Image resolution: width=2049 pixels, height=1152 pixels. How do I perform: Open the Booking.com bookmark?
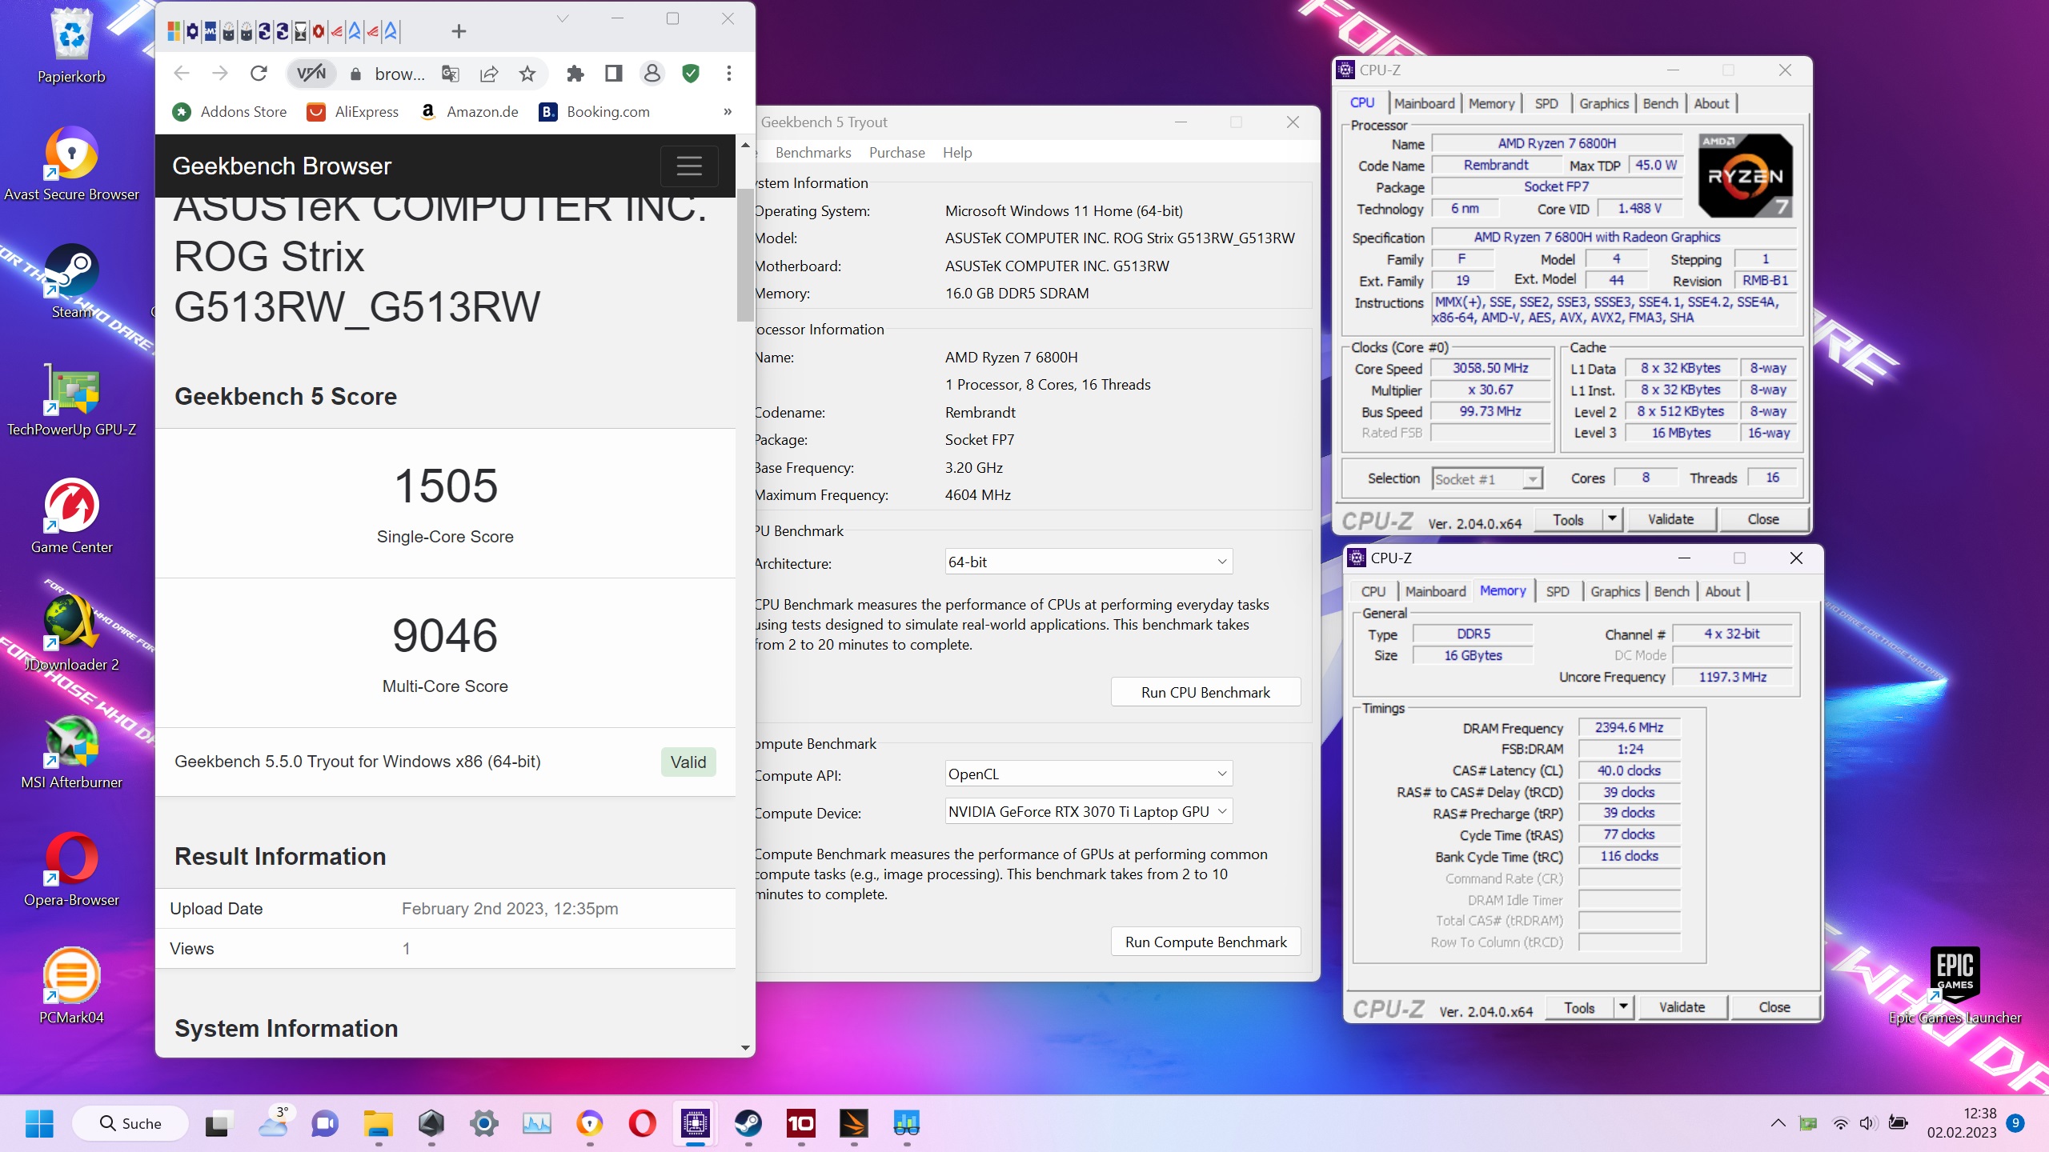click(595, 111)
